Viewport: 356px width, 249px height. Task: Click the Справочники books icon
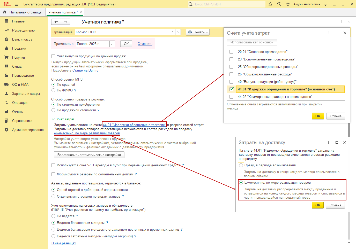coord(6,121)
